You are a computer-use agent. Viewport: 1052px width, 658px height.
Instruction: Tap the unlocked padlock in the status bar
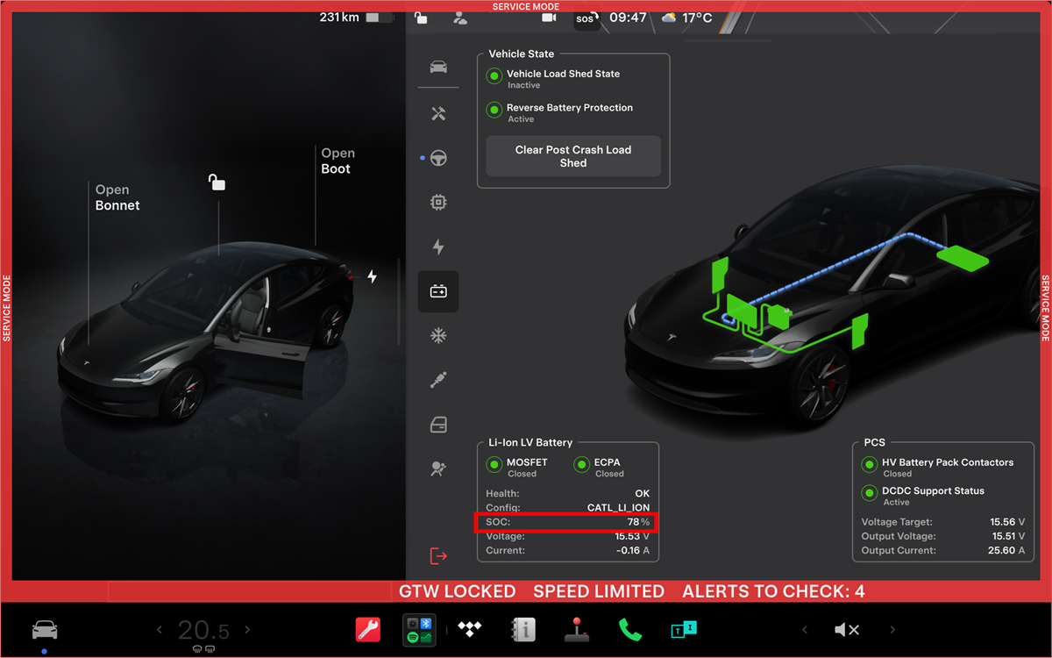421,18
